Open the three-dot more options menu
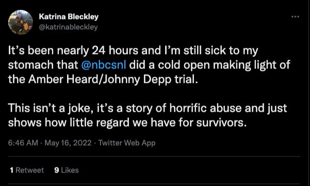Image resolution: width=310 pixels, height=186 pixels. point(295,17)
